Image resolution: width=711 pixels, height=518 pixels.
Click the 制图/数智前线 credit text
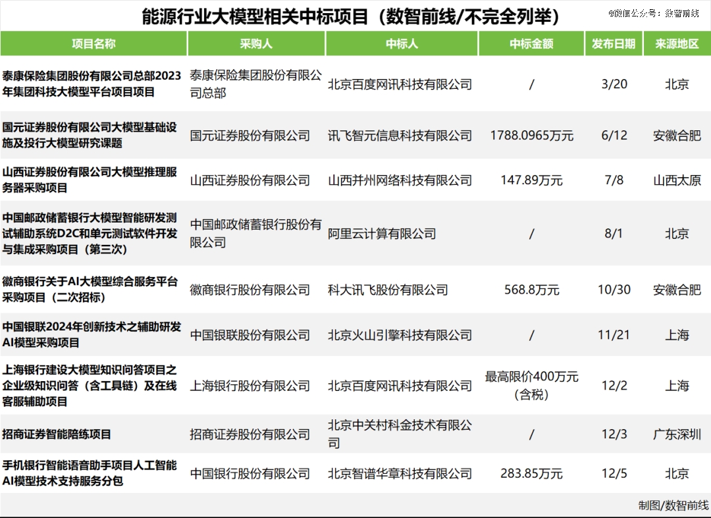(673, 505)
